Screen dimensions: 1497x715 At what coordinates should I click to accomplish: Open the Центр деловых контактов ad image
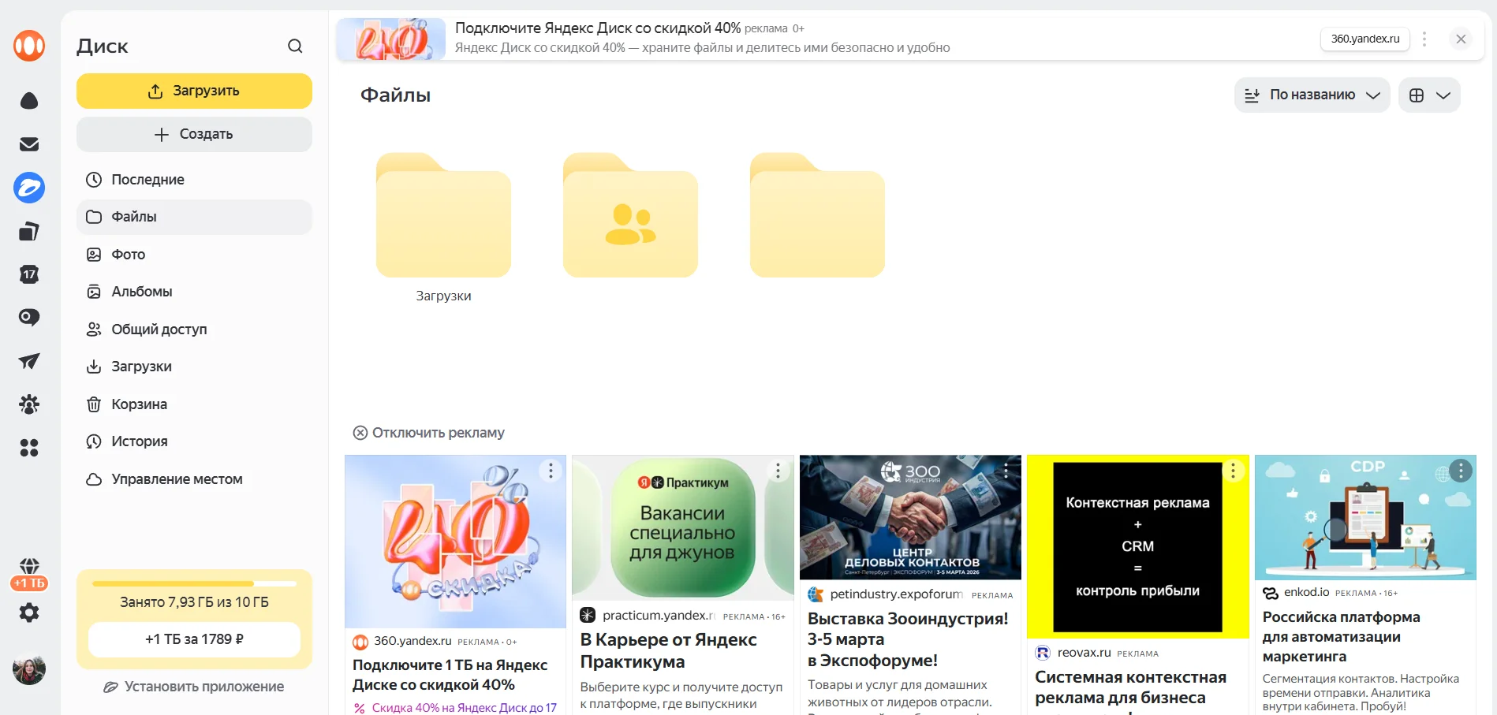910,517
